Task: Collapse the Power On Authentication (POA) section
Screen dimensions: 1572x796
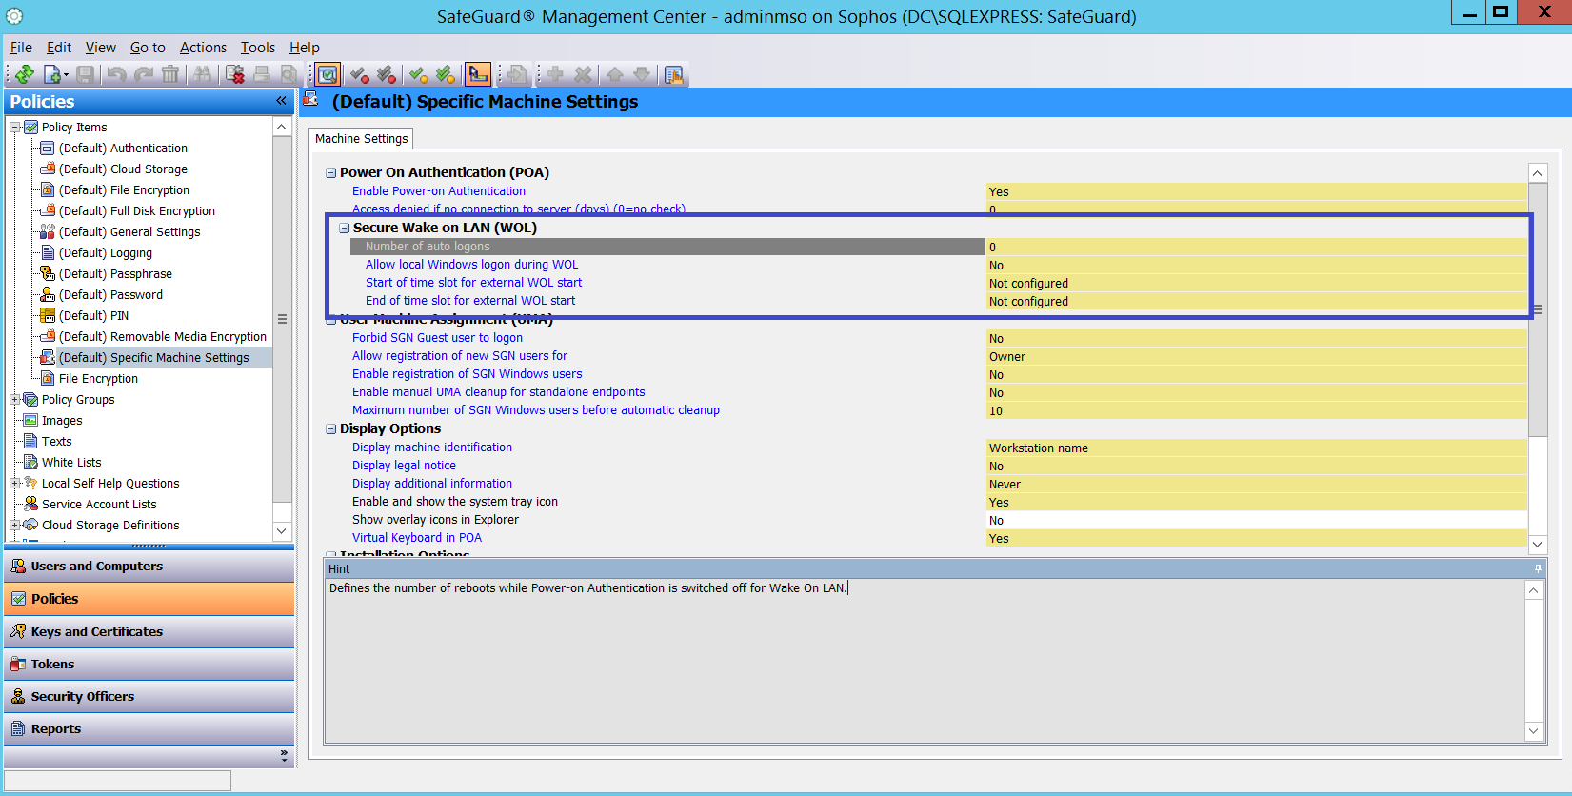Action: (x=331, y=173)
